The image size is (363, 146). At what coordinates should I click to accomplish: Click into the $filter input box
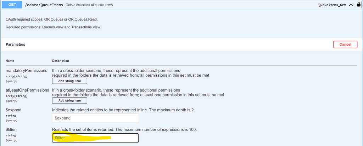point(95,138)
